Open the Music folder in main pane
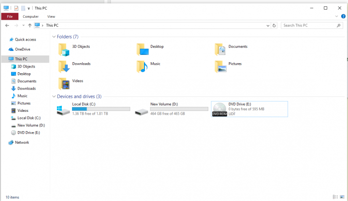Viewport: 348px width, 201px height. 142,67
